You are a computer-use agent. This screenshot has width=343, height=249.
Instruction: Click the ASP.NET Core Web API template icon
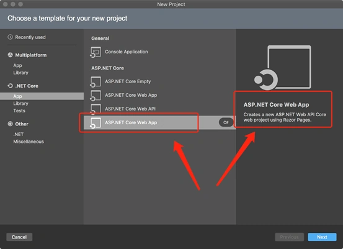point(96,109)
